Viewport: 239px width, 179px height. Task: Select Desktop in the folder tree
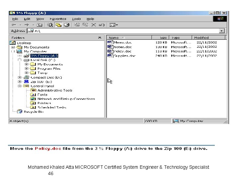(x=24, y=43)
